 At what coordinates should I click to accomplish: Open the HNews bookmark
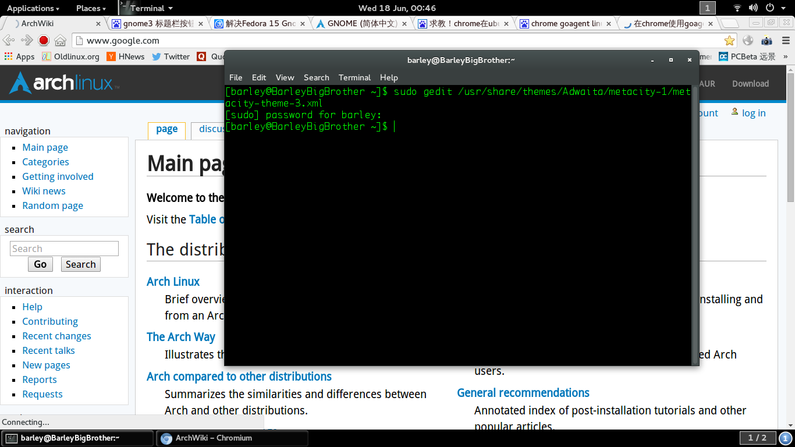(x=126, y=56)
